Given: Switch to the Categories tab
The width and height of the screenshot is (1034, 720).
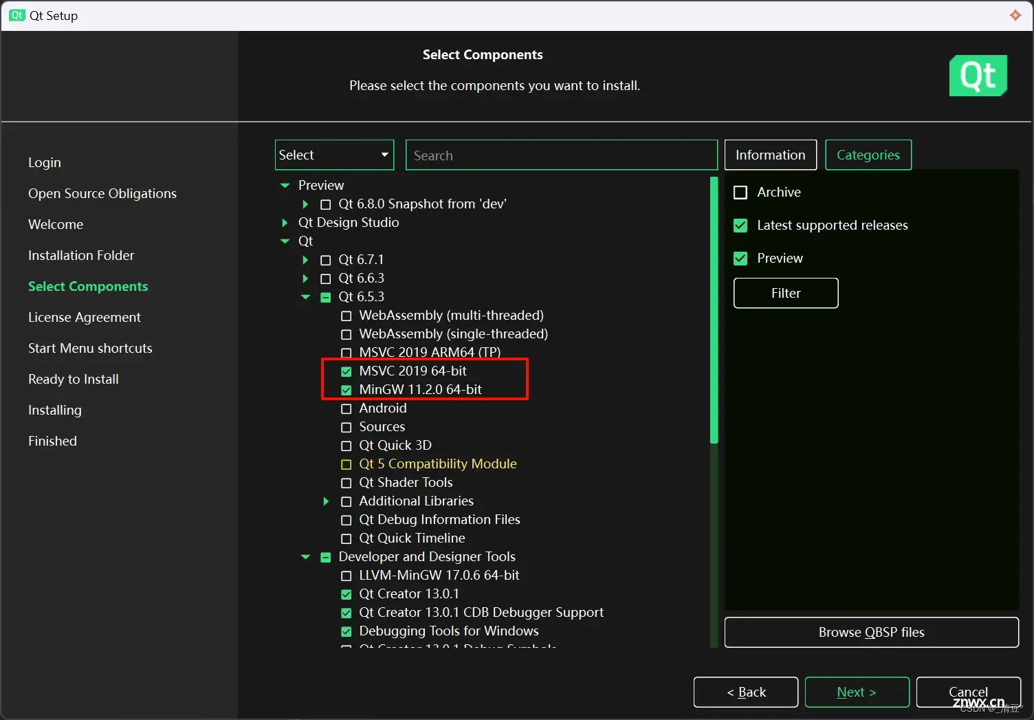Looking at the screenshot, I should [868, 155].
